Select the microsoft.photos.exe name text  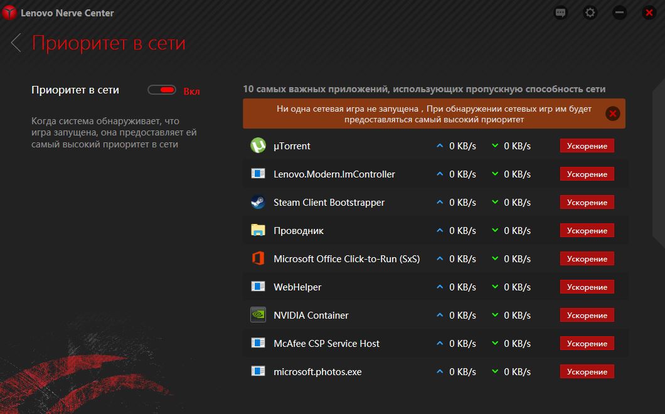[x=317, y=372]
